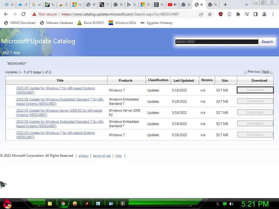
Task: Sort by Classification column header
Action: [158, 80]
